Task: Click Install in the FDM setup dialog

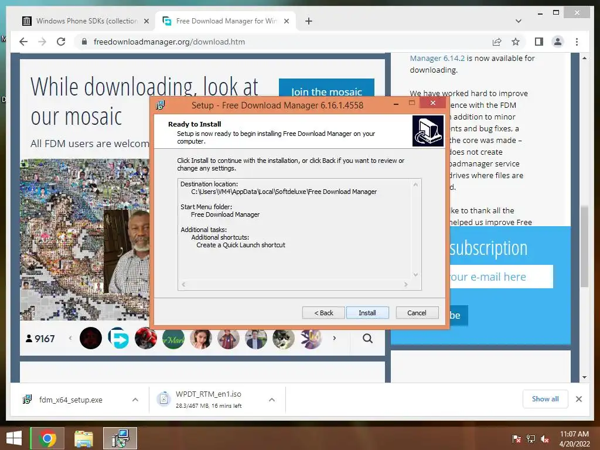Action: (x=367, y=313)
